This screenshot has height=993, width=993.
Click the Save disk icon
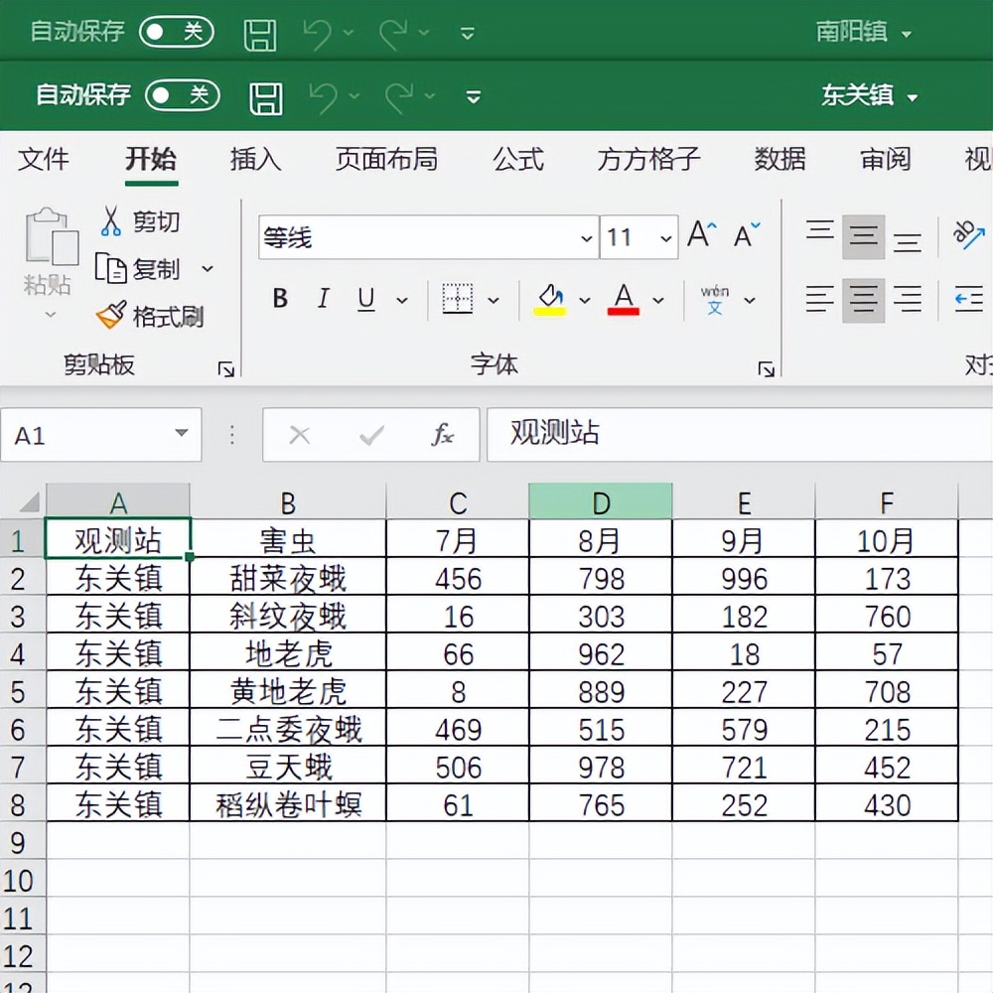pos(265,97)
